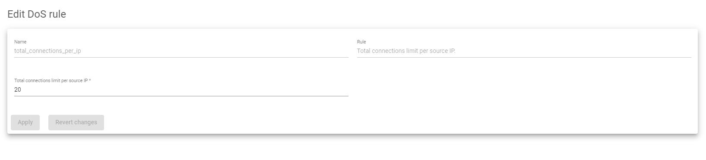The image size is (706, 160).
Task: Click blank space right of Revert changes button
Action: click(x=389, y=122)
